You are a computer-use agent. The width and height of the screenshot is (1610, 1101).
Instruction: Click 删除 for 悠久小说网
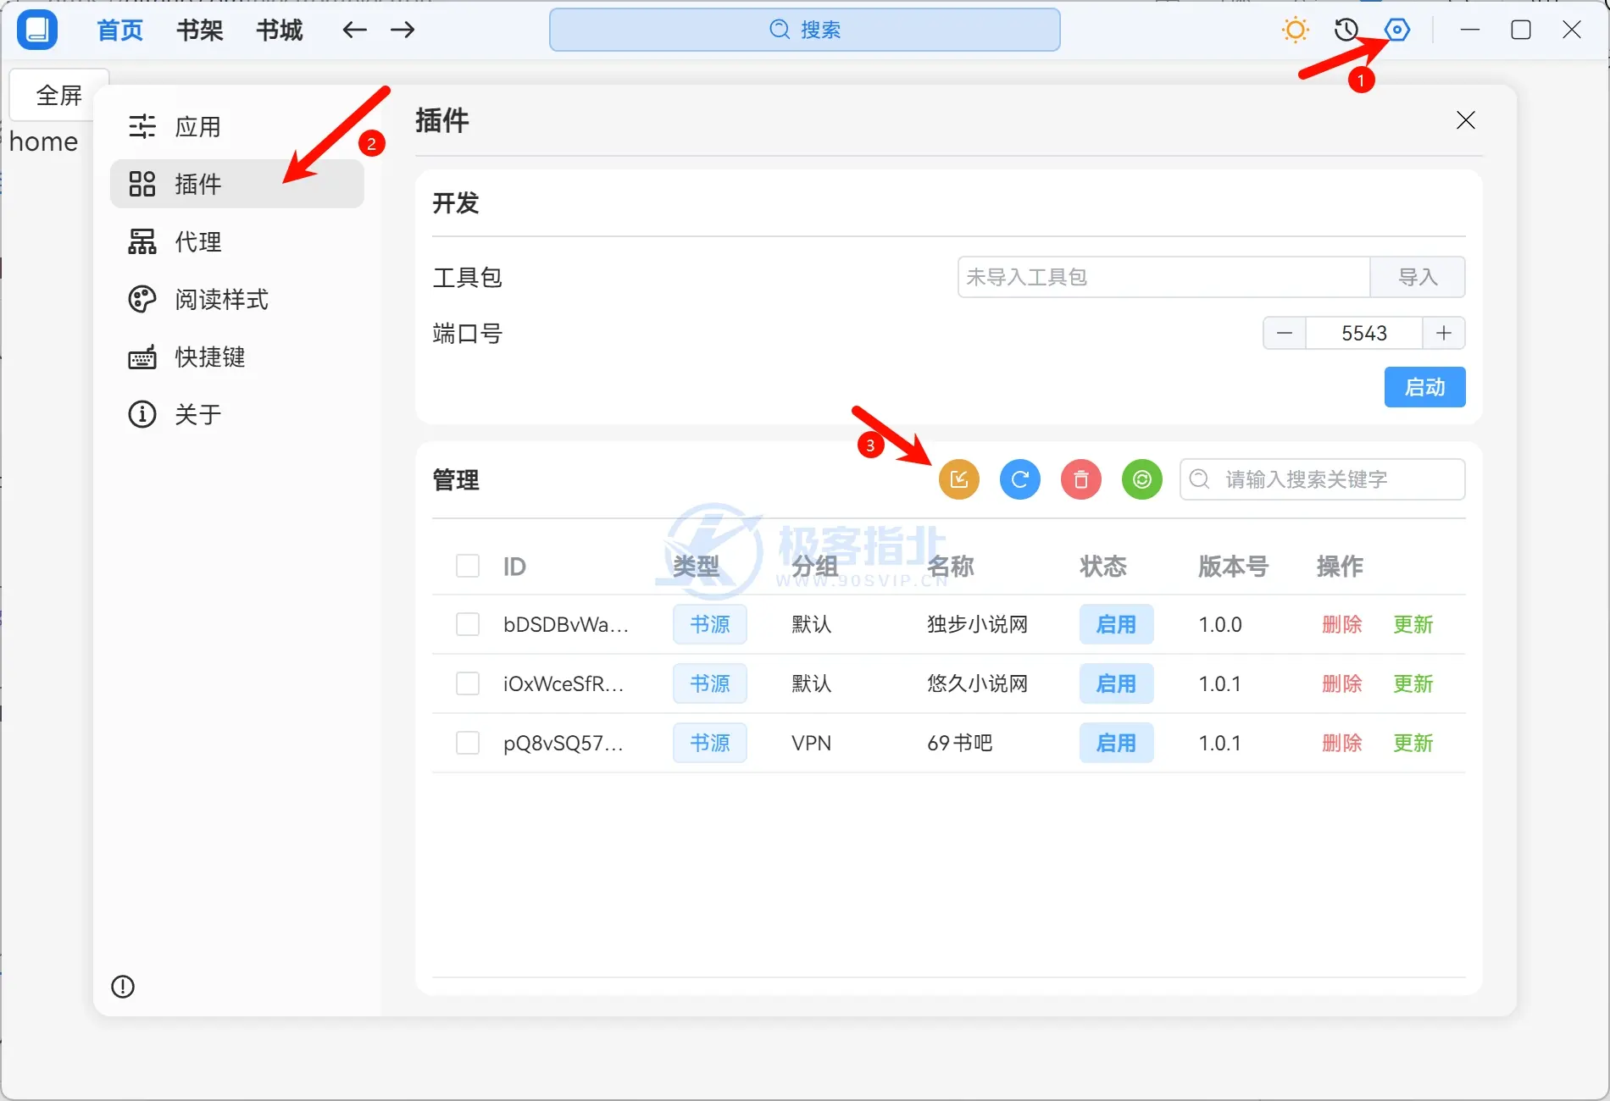[x=1342, y=683]
